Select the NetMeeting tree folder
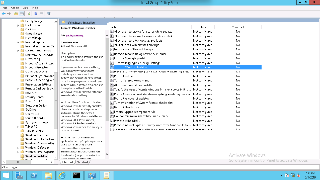The height and width of the screenshot is (180, 320). tap(32, 59)
